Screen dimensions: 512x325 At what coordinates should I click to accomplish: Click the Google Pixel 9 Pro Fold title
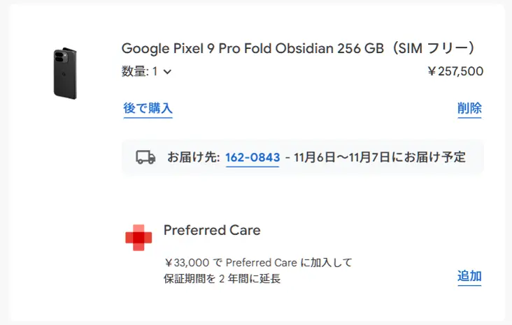[x=210, y=48]
